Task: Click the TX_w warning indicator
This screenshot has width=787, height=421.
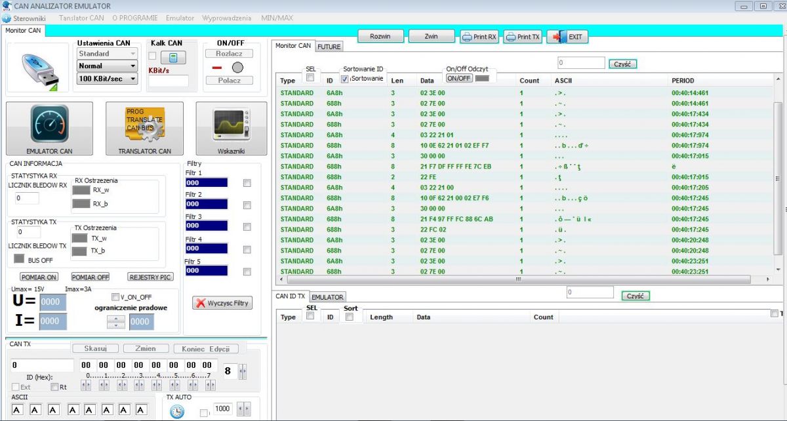Action: [79, 238]
